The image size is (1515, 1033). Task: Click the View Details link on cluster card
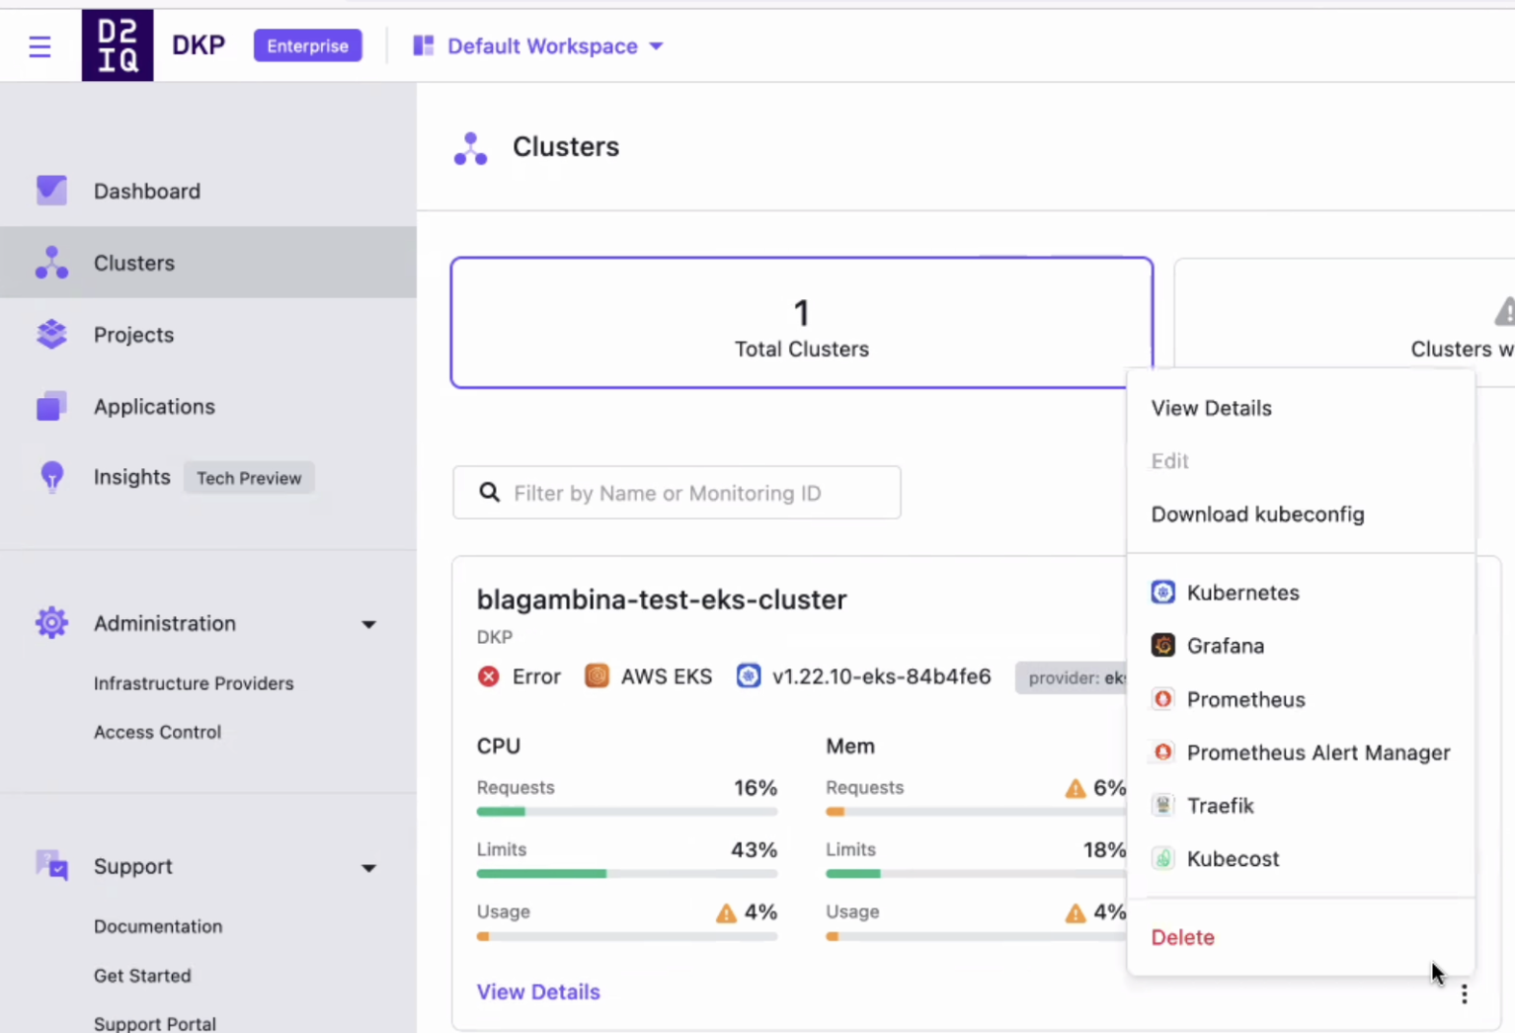pos(538,992)
